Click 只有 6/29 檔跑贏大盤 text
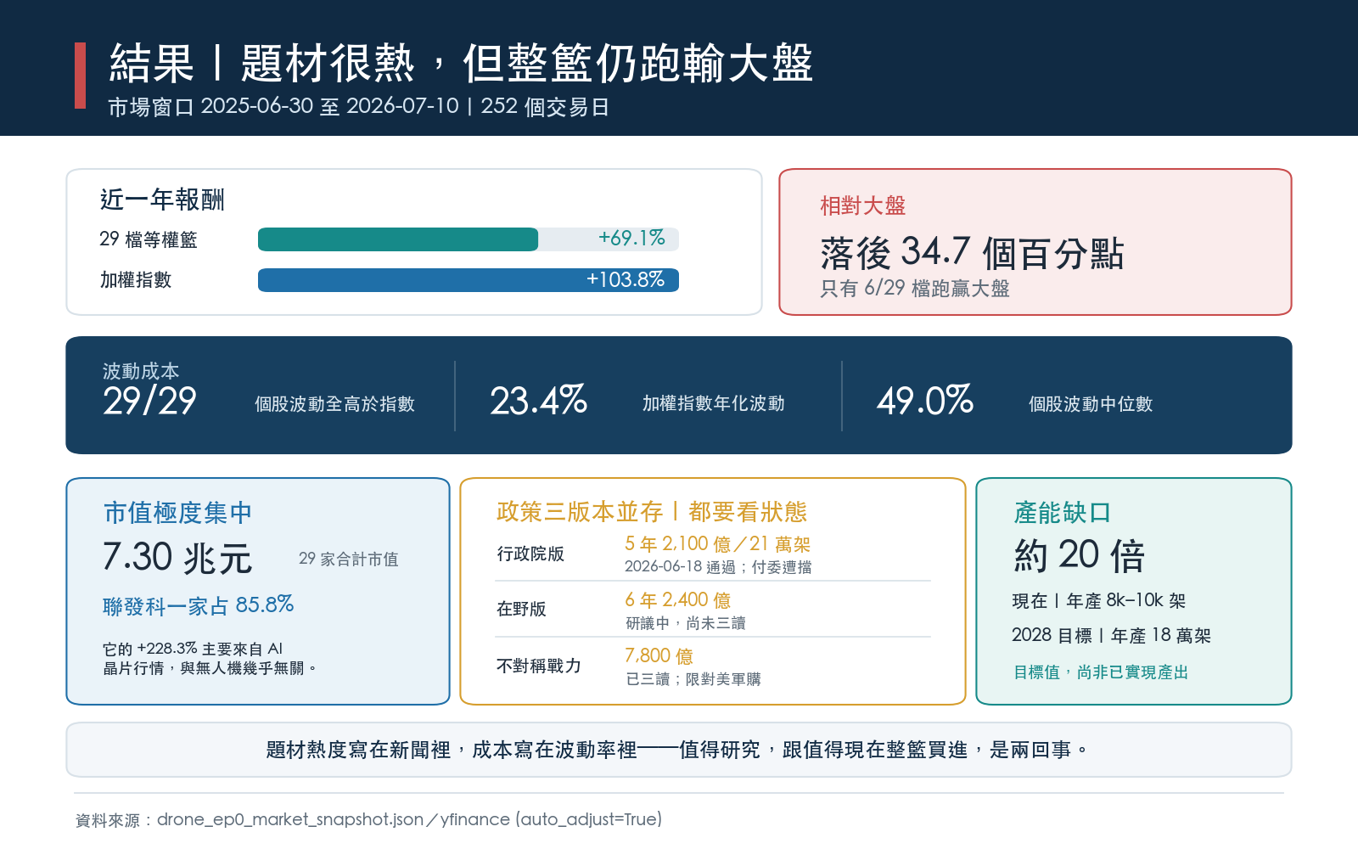The height and width of the screenshot is (849, 1358). [x=915, y=289]
